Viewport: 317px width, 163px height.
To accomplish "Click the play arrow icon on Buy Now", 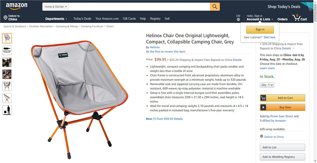I will tap(263, 107).
